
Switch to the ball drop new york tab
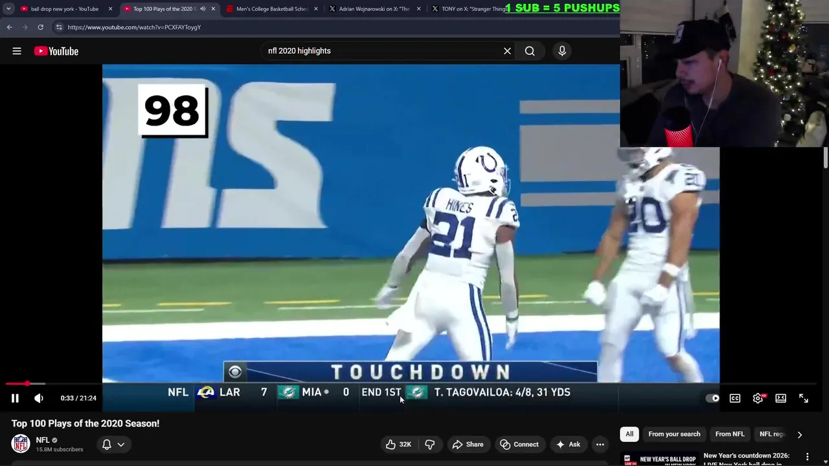coord(65,9)
